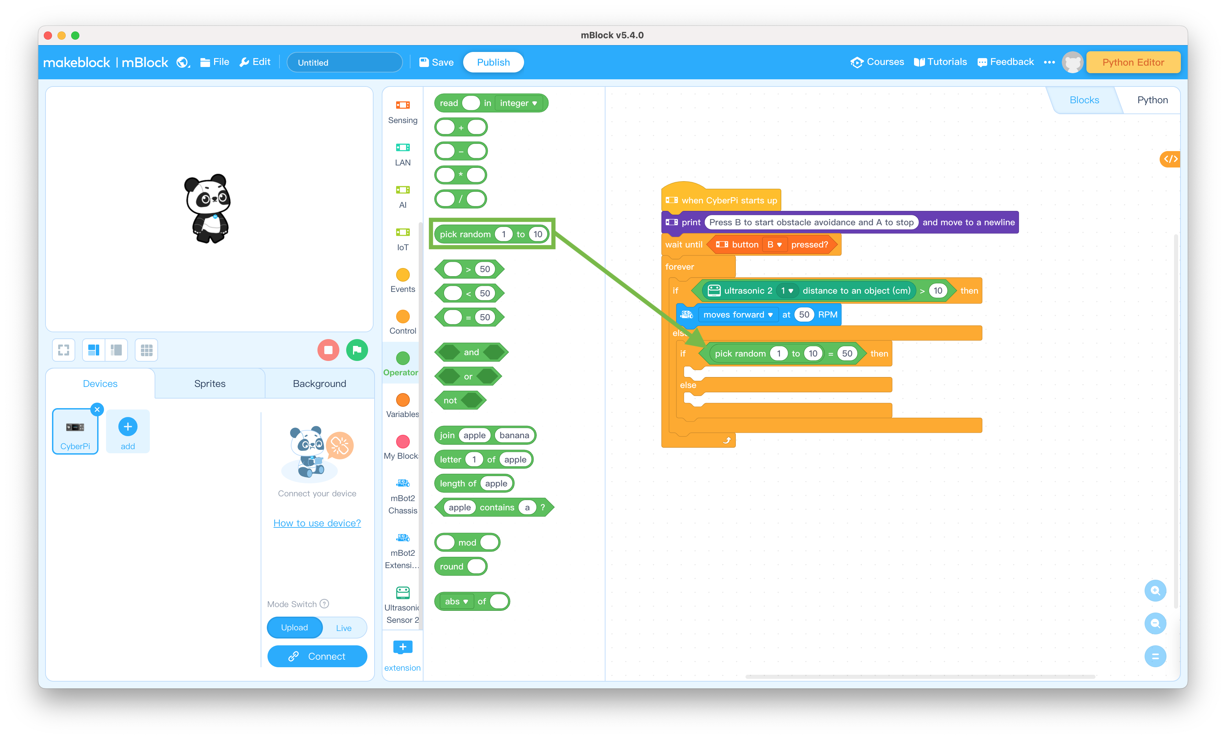Open the abs function dropdown

(456, 601)
